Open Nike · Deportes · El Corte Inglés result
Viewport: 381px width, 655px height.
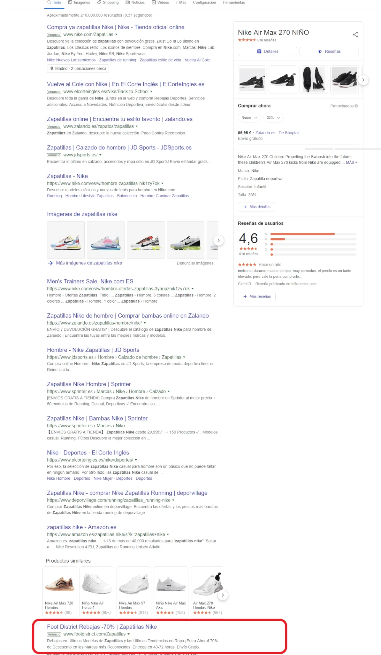tap(88, 453)
